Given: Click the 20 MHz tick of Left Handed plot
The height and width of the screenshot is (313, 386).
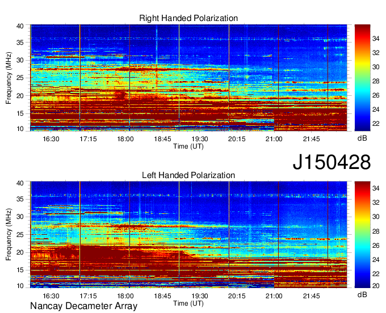Looking at the screenshot, I should click(20, 252).
